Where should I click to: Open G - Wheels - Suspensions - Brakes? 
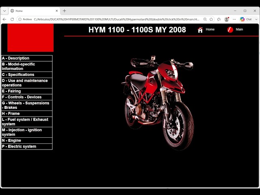(27, 105)
